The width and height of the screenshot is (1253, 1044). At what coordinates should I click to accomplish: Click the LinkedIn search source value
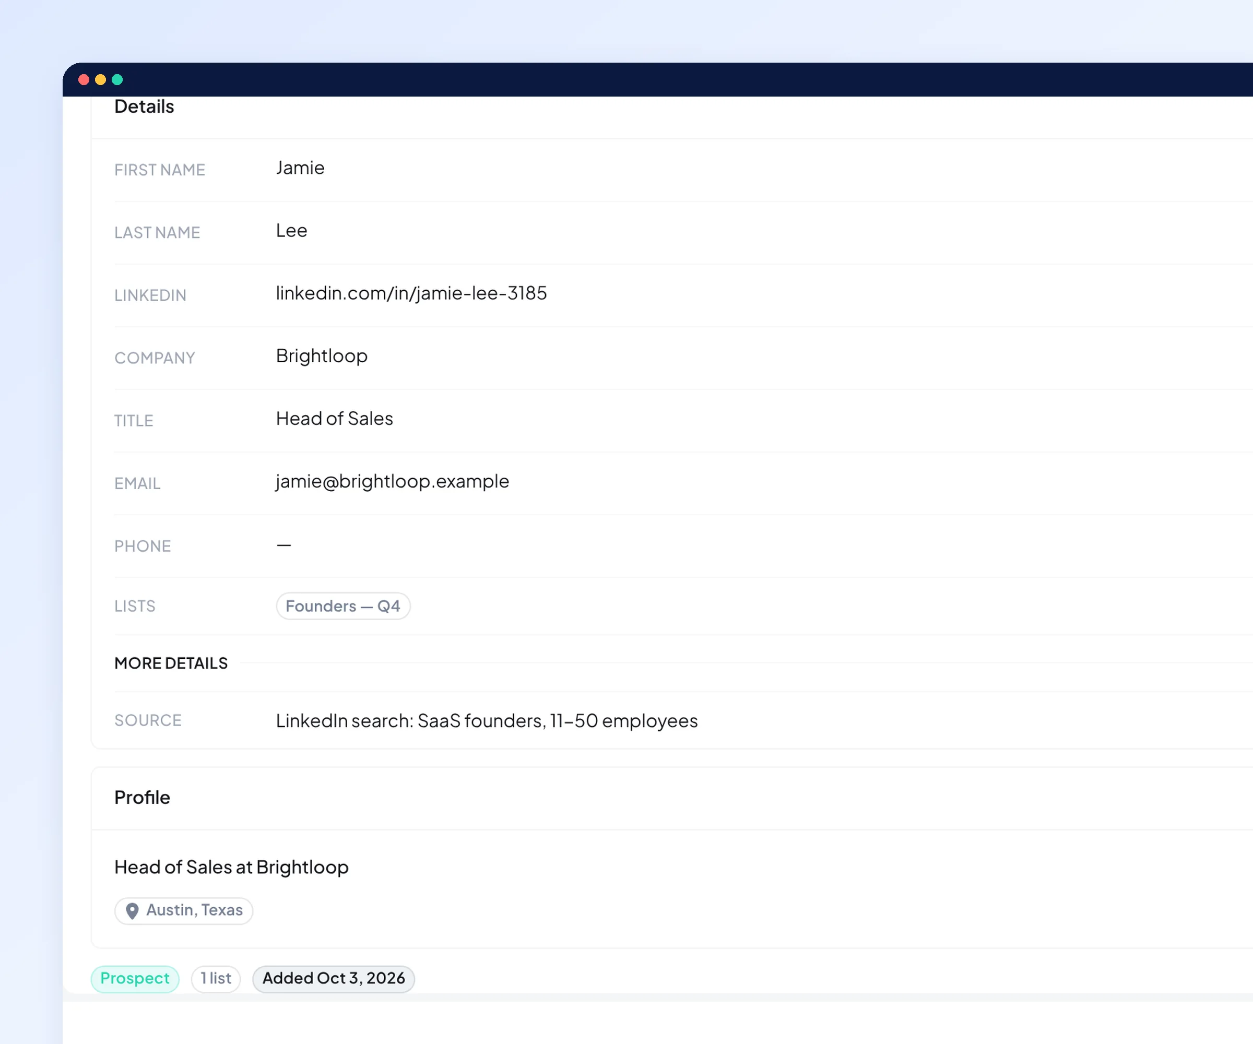click(x=487, y=721)
